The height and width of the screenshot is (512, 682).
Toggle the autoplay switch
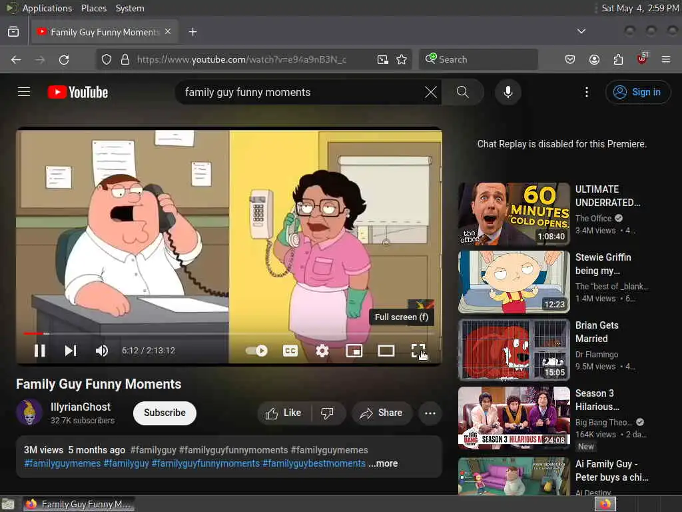256,351
